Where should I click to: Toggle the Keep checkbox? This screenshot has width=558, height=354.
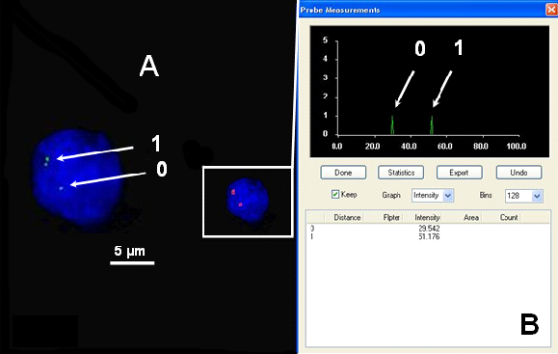click(x=335, y=195)
